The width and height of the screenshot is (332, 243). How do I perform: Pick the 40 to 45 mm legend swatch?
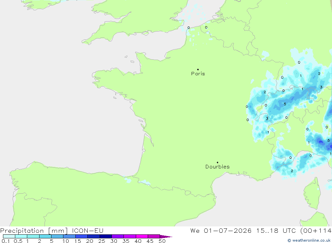[x=142, y=236]
